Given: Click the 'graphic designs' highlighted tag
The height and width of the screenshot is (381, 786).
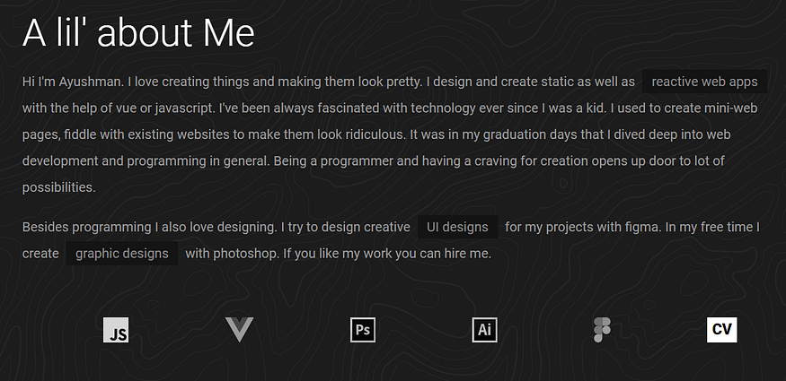Looking at the screenshot, I should [x=122, y=254].
